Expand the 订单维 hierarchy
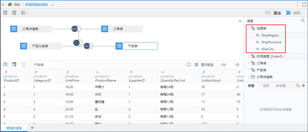 coord(249,63)
